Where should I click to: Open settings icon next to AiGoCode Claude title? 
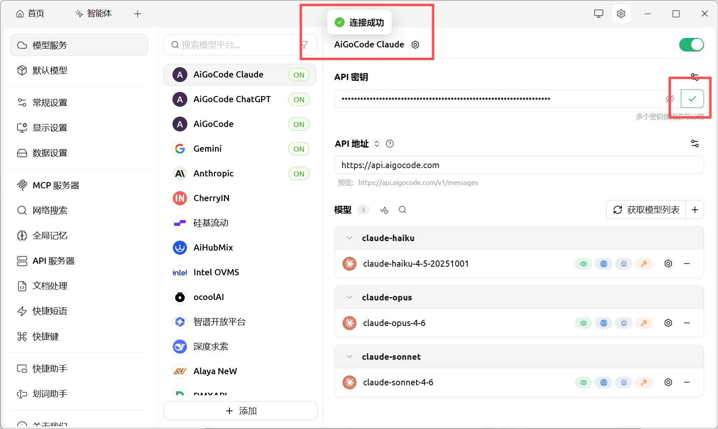pyautogui.click(x=416, y=45)
